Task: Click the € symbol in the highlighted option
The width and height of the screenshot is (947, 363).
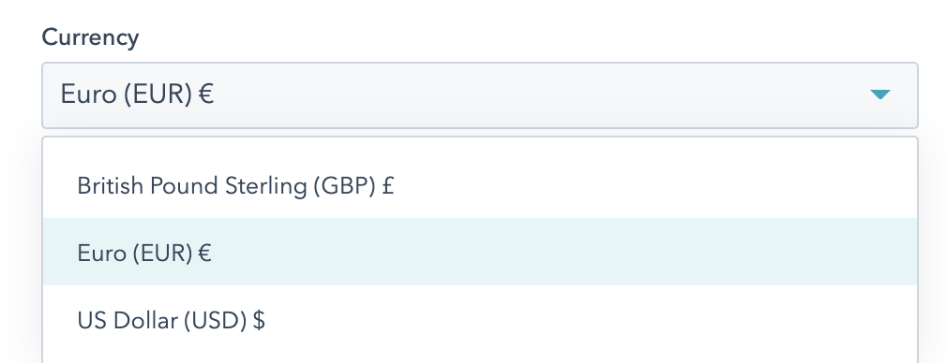Action: 204,253
